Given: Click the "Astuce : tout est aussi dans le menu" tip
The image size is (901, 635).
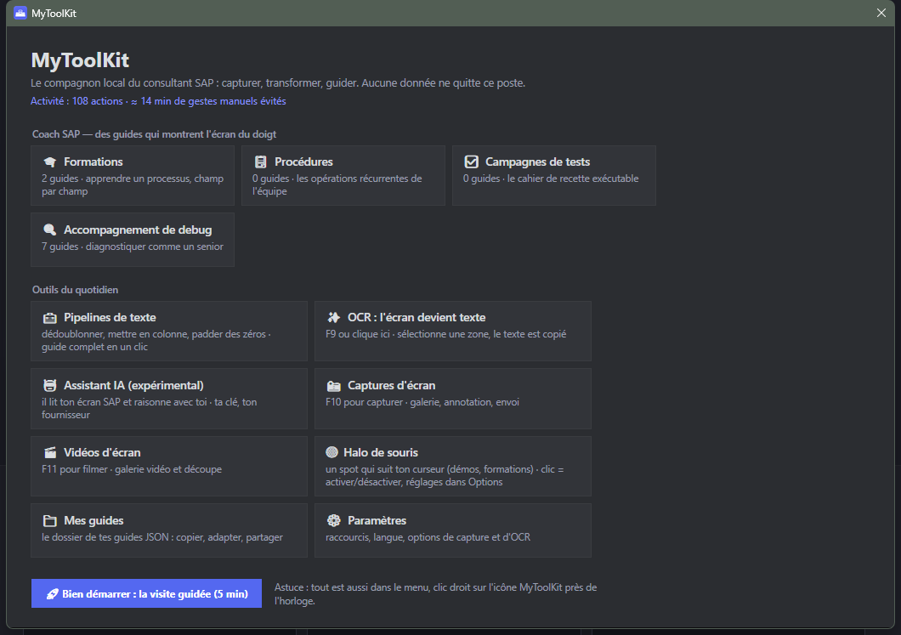Looking at the screenshot, I should pos(435,594).
